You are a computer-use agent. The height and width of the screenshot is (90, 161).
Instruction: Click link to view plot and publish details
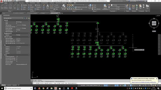[144, 82]
